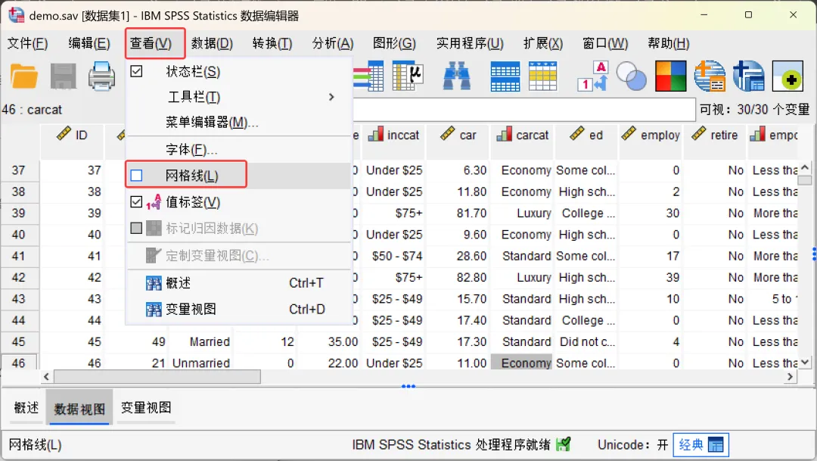
Task: Open the 图形(G) menu
Action: pos(394,43)
